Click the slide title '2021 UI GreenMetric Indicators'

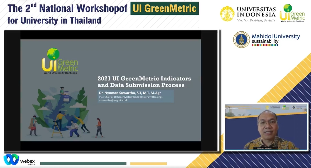144,78
